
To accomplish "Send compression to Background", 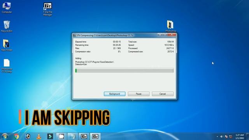I will pos(114,94).
